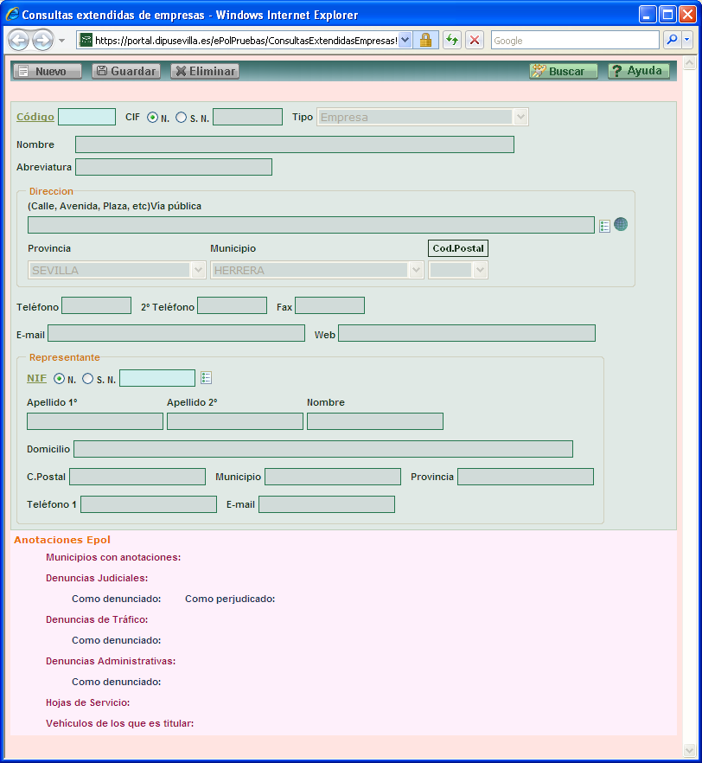The height and width of the screenshot is (763, 702).
Task: Click the Buscar button
Action: 564,72
